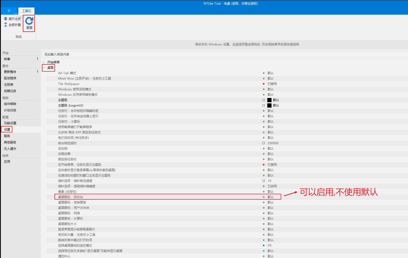Switch to the 工具栏 ribbon tab
This screenshot has height=258, width=408.
[27, 11]
